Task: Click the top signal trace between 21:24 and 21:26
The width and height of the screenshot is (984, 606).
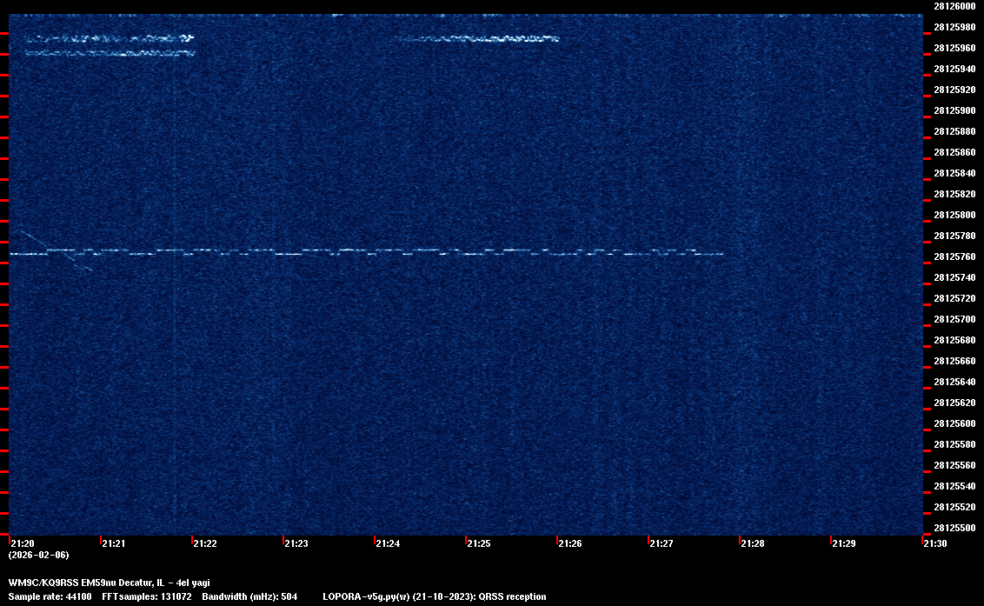Action: (x=478, y=39)
